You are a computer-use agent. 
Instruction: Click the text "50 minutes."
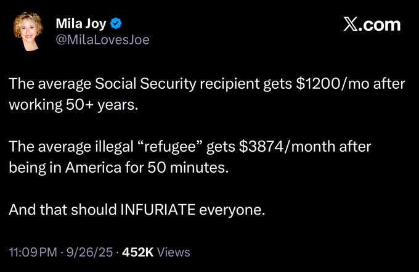tap(188, 168)
